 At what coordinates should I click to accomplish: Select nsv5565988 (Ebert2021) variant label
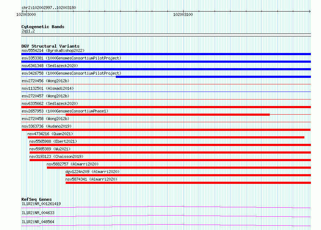pos(53,141)
